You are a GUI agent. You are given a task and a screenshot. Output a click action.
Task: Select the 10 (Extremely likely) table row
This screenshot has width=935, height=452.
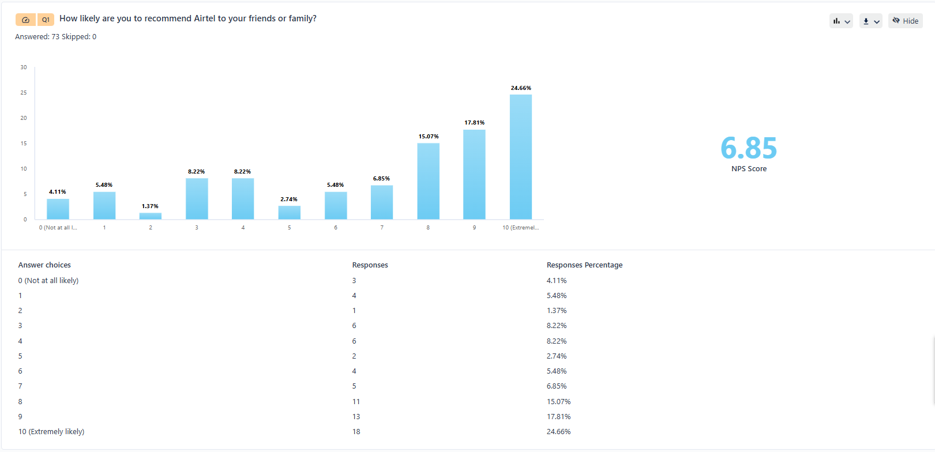[x=51, y=432]
